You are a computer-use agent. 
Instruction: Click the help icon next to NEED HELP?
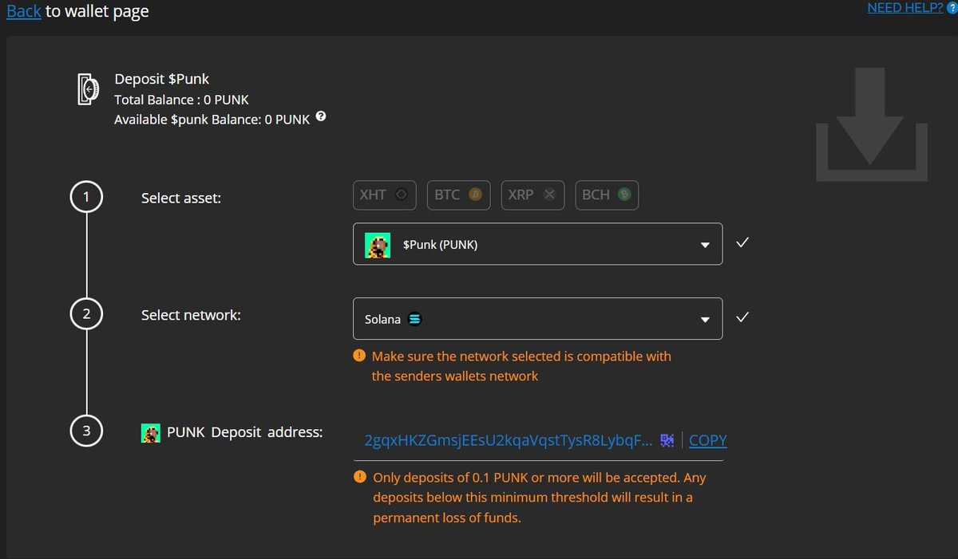952,9
